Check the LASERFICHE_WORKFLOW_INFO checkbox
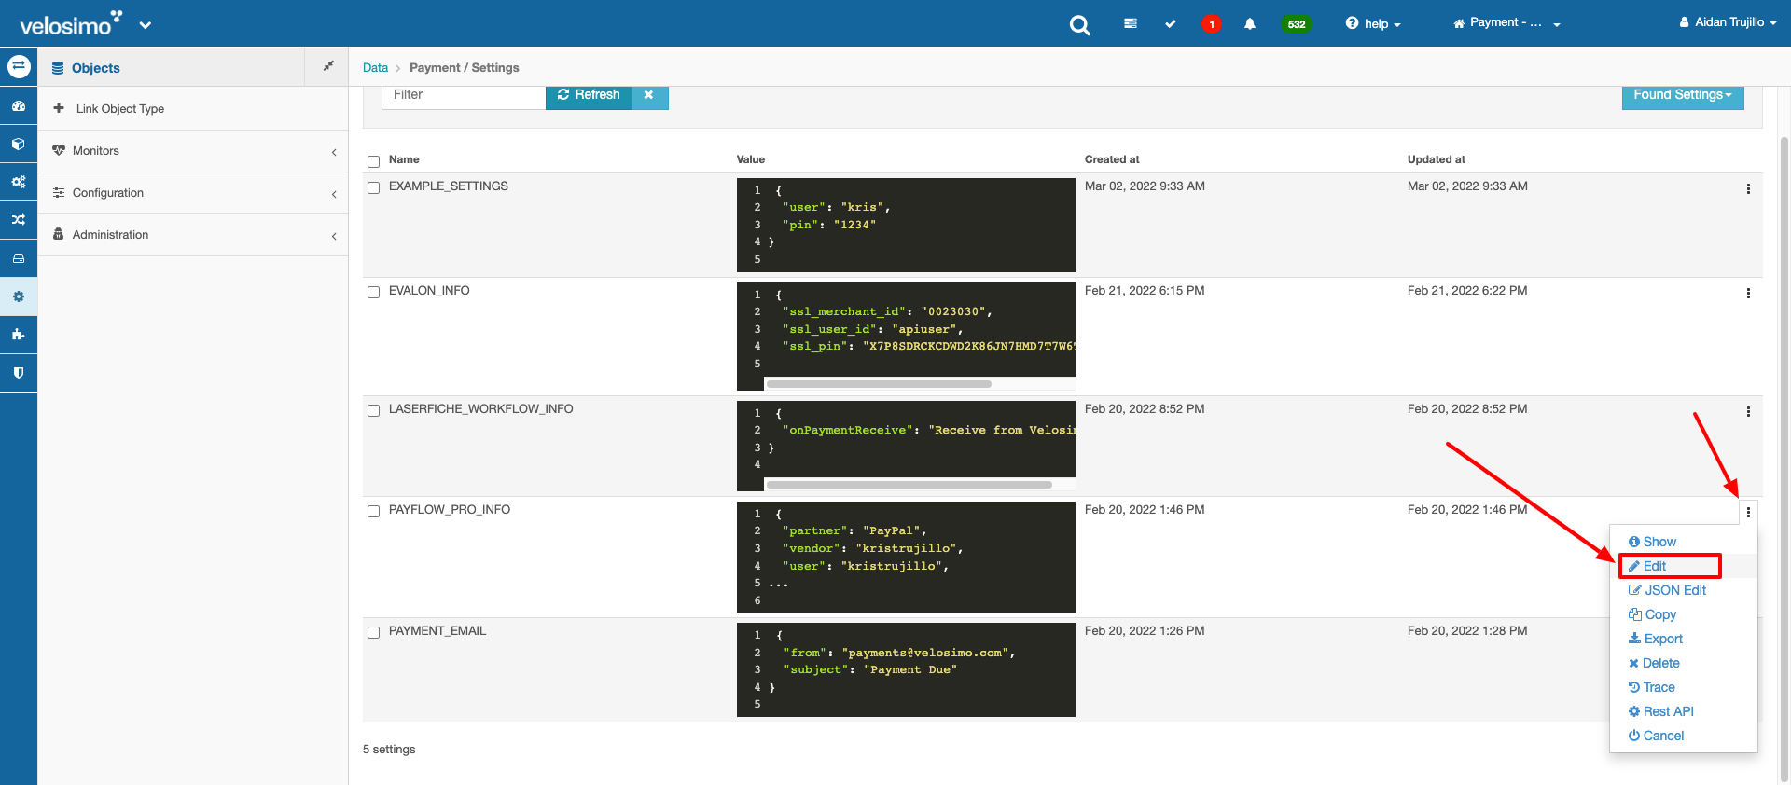Image resolution: width=1791 pixels, height=785 pixels. click(373, 410)
